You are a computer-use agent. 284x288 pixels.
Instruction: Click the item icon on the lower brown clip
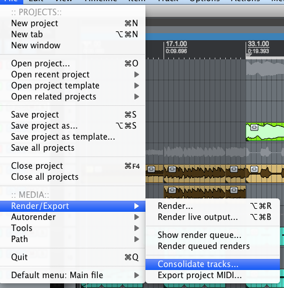point(172,190)
